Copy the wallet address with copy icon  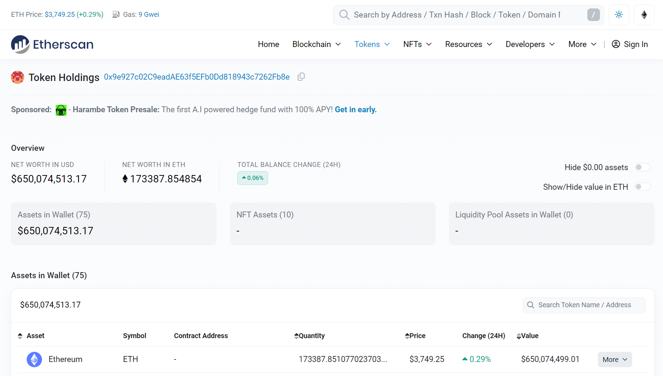[x=301, y=77]
